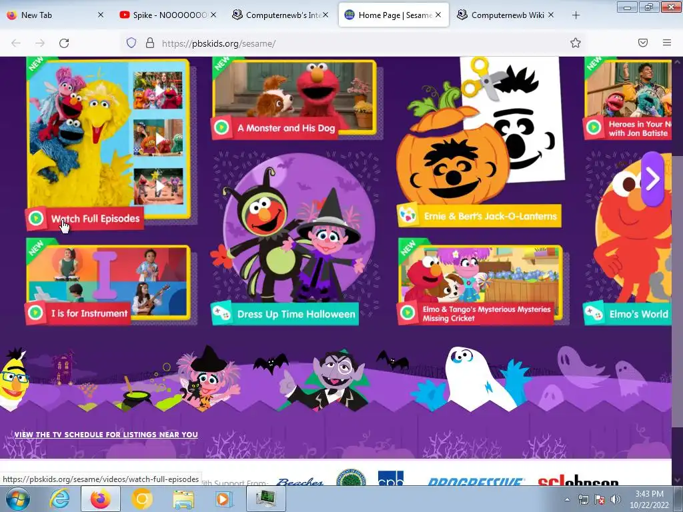Screen dimensions: 683x512
Task: Open I is for Instrument video
Action: coord(89,313)
